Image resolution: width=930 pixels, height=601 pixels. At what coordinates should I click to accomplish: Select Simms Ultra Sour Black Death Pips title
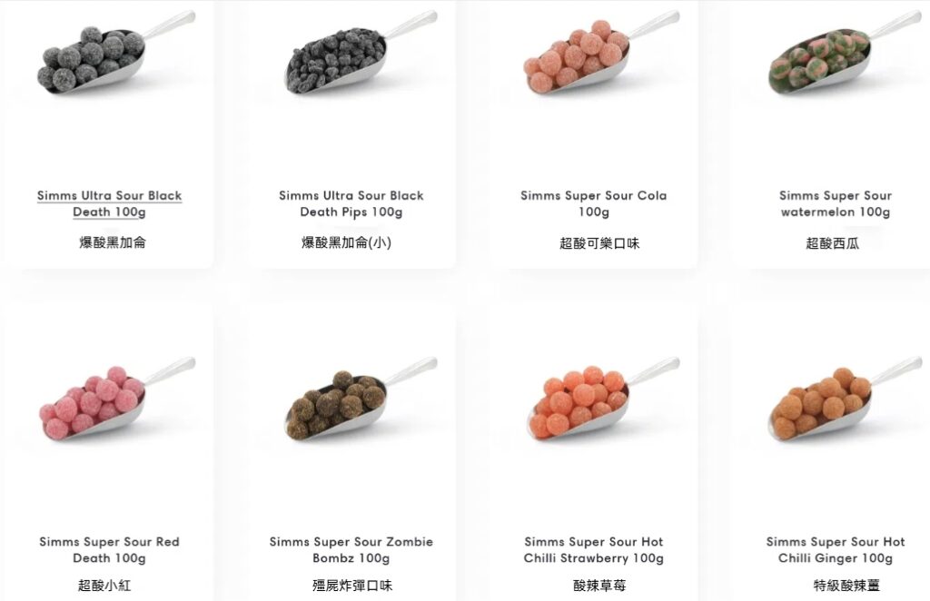coord(351,203)
